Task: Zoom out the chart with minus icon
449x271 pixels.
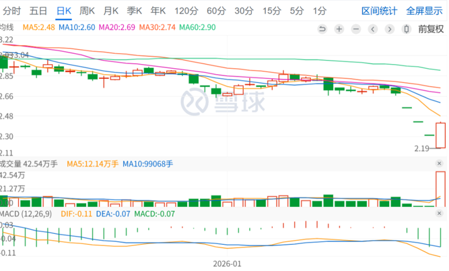Action: (x=356, y=29)
